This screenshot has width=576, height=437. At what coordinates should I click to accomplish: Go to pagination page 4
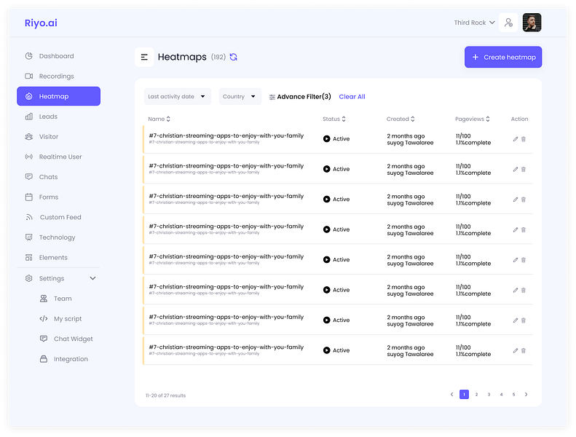click(502, 394)
